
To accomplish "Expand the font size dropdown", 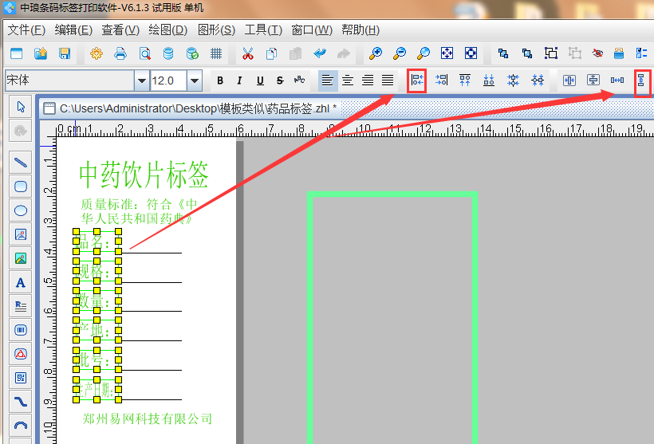I will (x=195, y=81).
